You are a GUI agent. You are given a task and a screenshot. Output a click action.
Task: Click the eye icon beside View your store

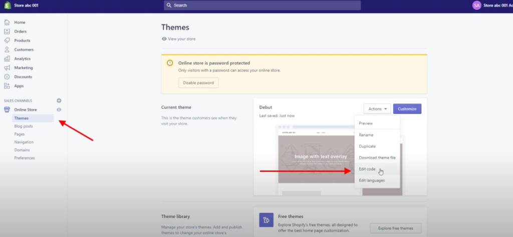(x=164, y=39)
